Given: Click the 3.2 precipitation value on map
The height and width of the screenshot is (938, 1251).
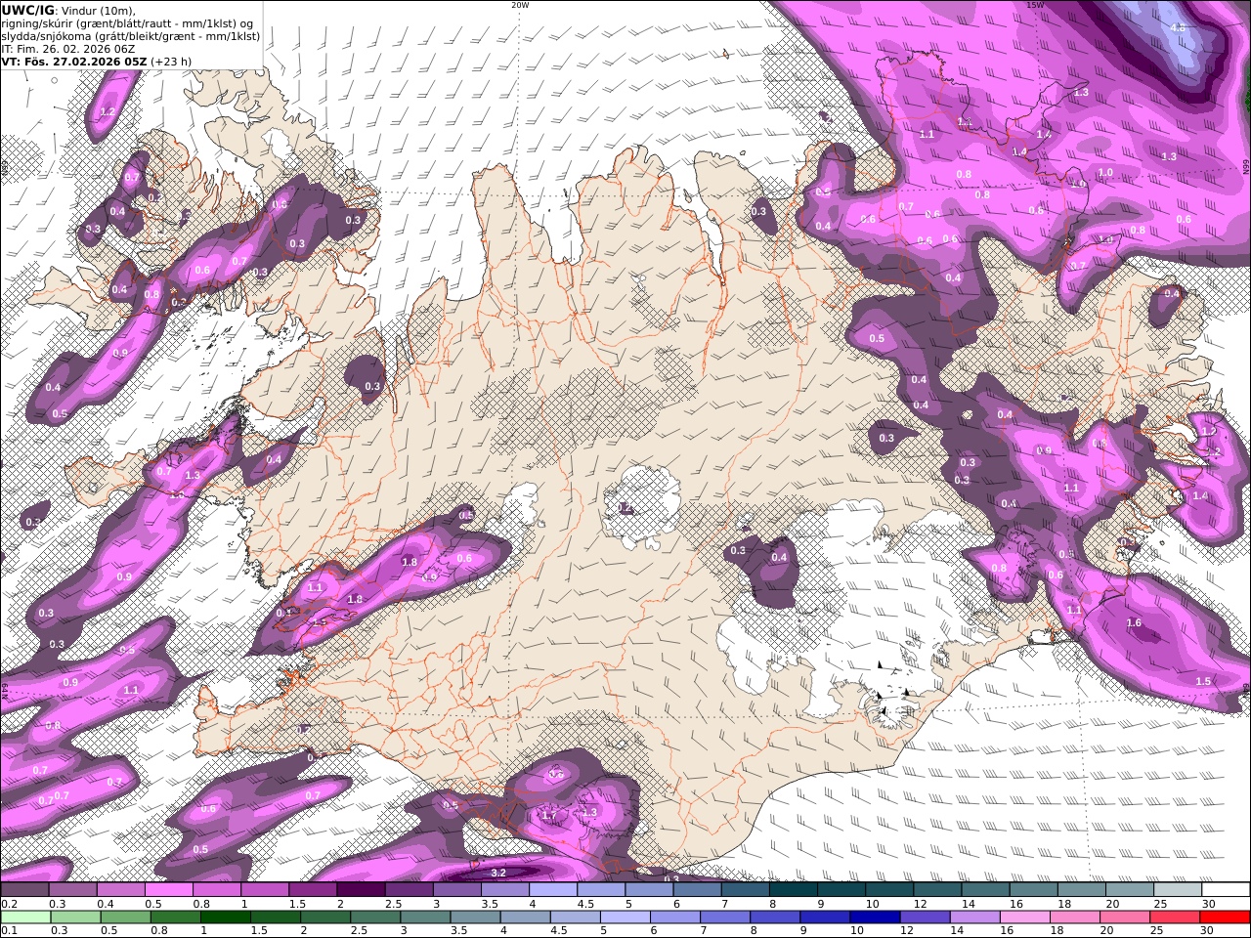Looking at the screenshot, I should tap(497, 873).
